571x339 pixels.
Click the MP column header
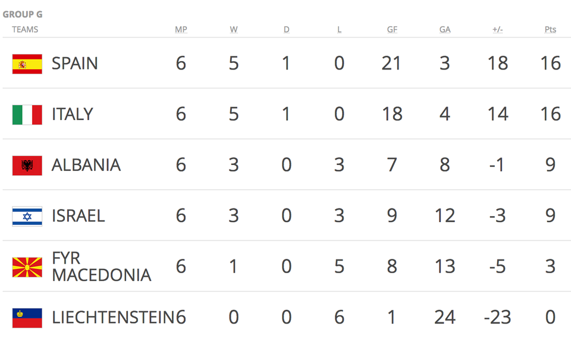(x=181, y=30)
